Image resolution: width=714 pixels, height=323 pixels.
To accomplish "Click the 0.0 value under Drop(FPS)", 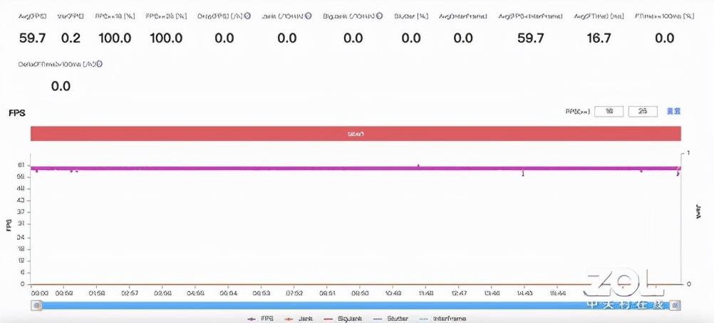I will pyautogui.click(x=224, y=38).
